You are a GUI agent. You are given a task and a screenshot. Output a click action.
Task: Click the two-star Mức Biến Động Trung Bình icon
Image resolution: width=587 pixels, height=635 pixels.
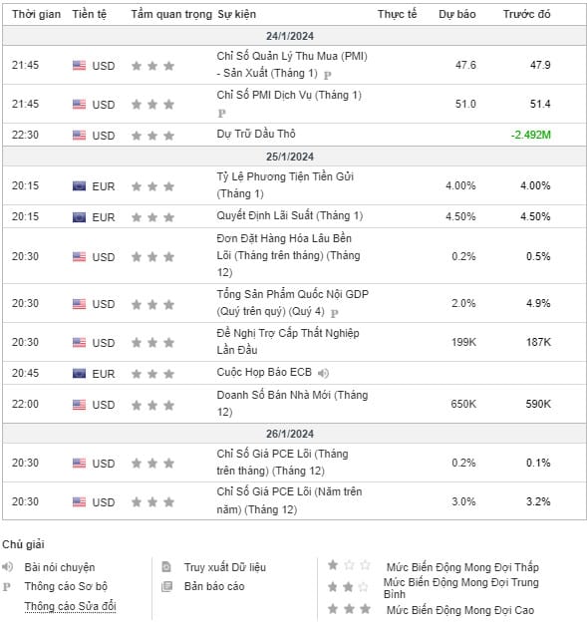[348, 586]
